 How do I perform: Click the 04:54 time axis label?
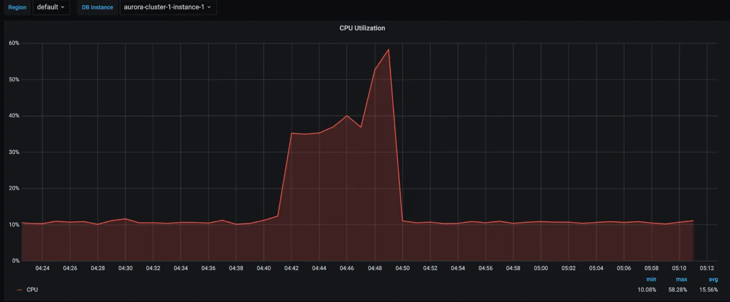pyautogui.click(x=458, y=268)
